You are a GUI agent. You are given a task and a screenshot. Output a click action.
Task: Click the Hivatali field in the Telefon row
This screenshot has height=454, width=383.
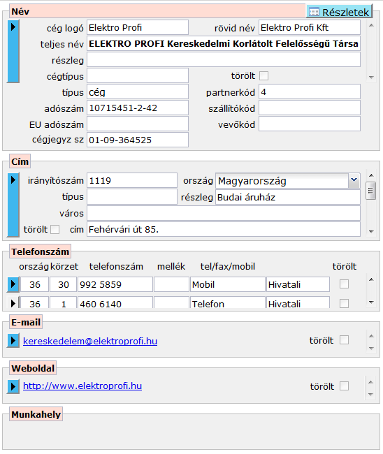coord(298,303)
